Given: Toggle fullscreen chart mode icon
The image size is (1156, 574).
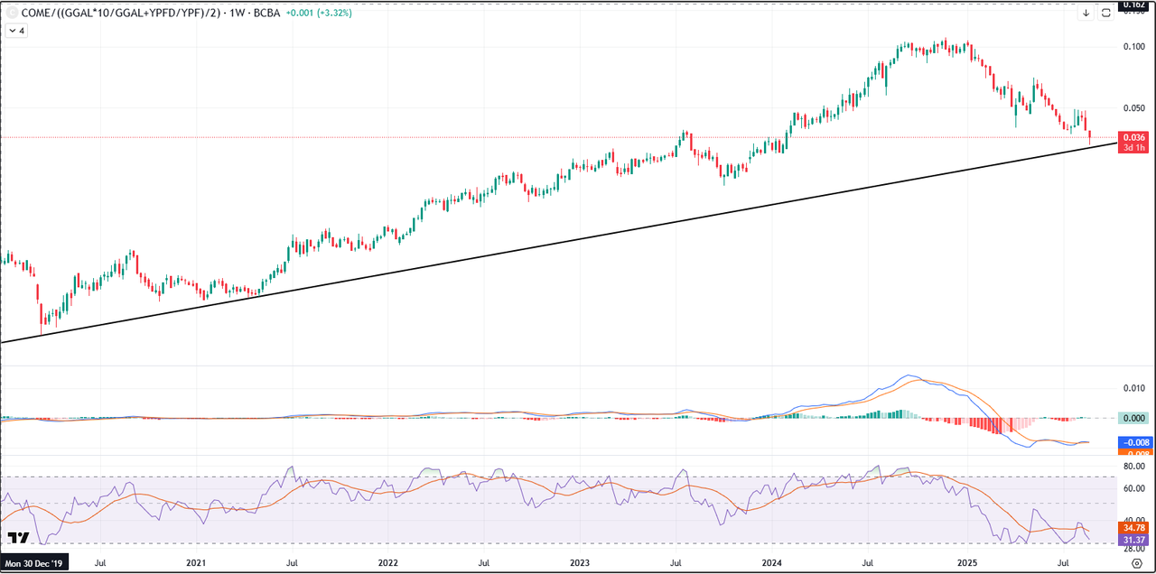Looking at the screenshot, I should 1105,14.
